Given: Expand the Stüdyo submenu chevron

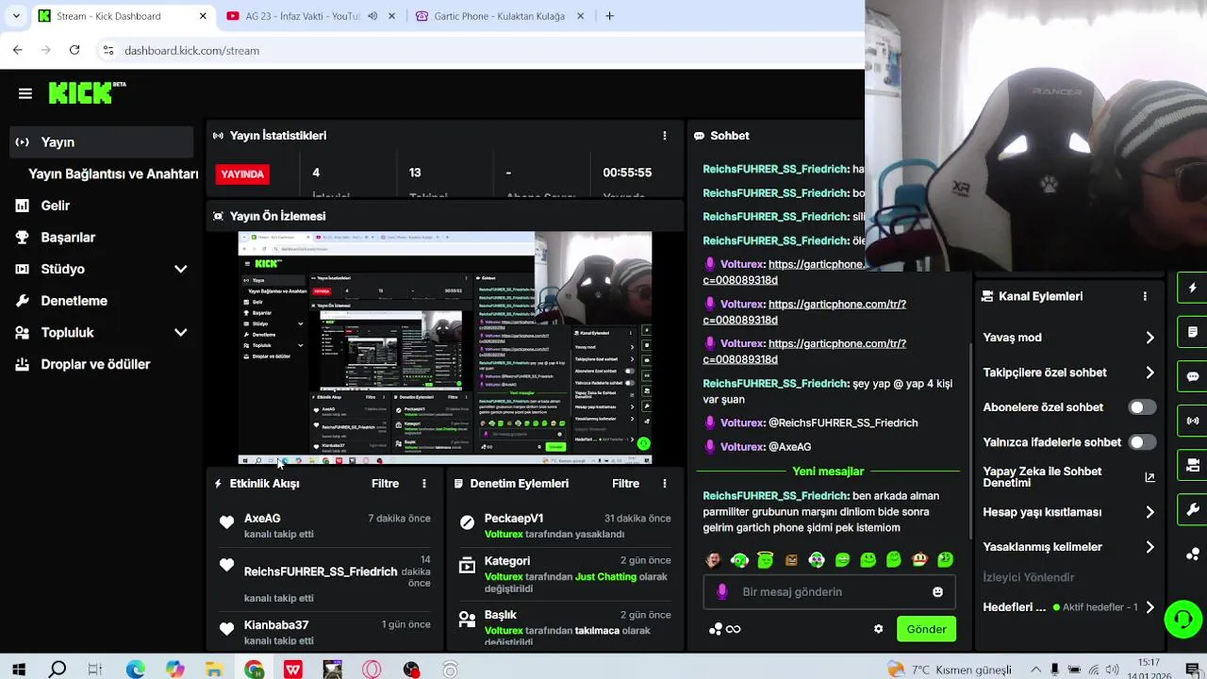Looking at the screenshot, I should [180, 269].
